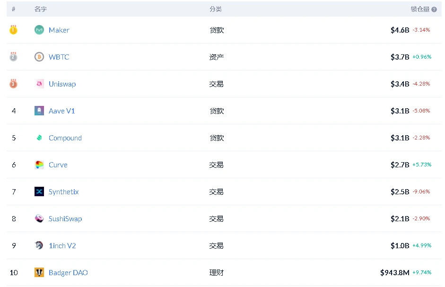Click the Maker logo icon
Screen dimensions: 445x287
pyautogui.click(x=39, y=30)
